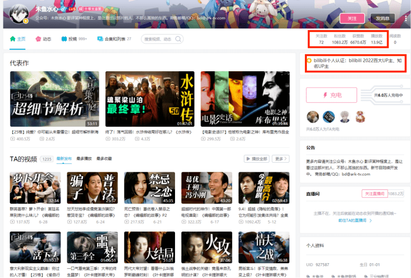Image resolution: width=411 pixels, height=278 pixels.
Task: Open the 超细节解析 featured video thumbnail
Action: click(x=55, y=99)
